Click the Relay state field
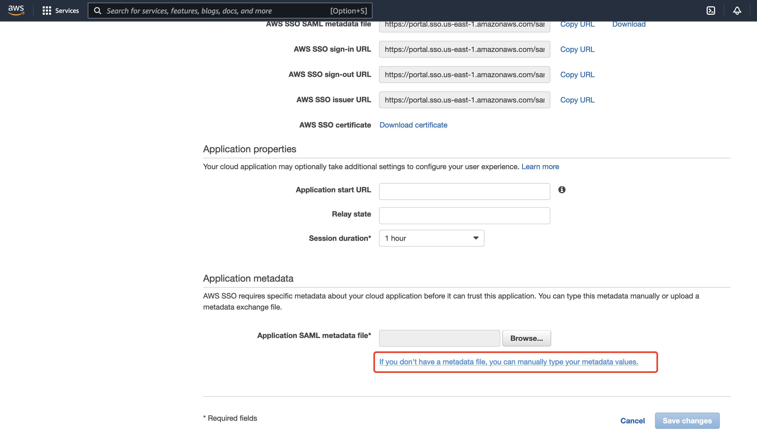 (464, 216)
